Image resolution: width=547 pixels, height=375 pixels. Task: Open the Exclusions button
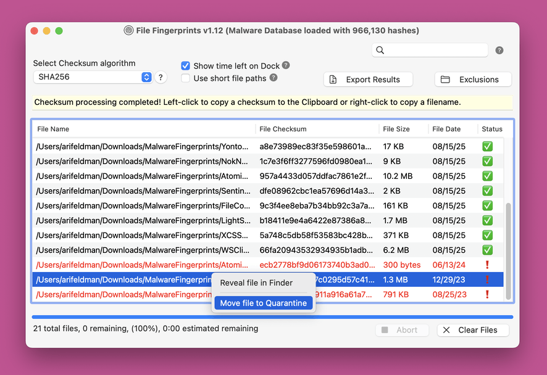(473, 80)
